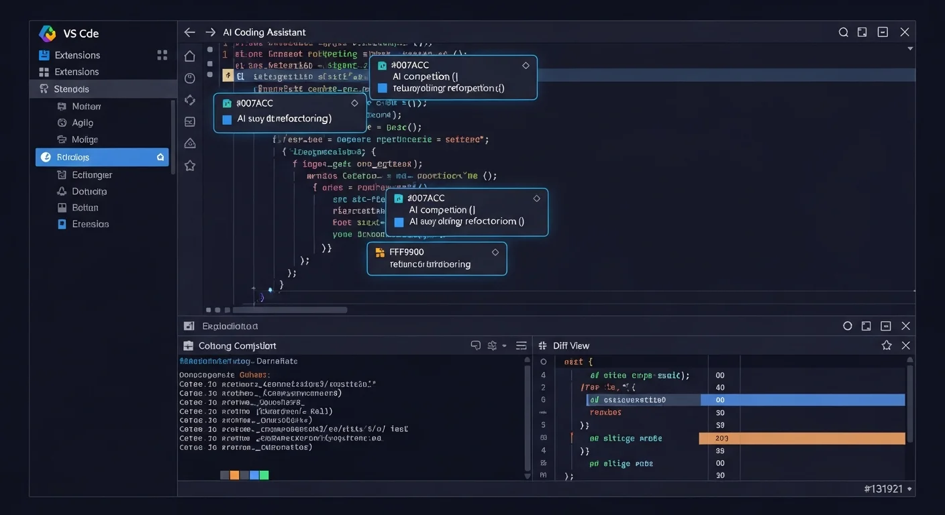Select the warning triangle icon in the activity bar

190,144
